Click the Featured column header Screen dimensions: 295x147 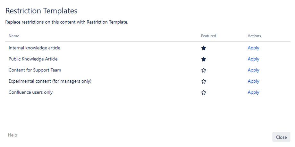click(x=208, y=36)
